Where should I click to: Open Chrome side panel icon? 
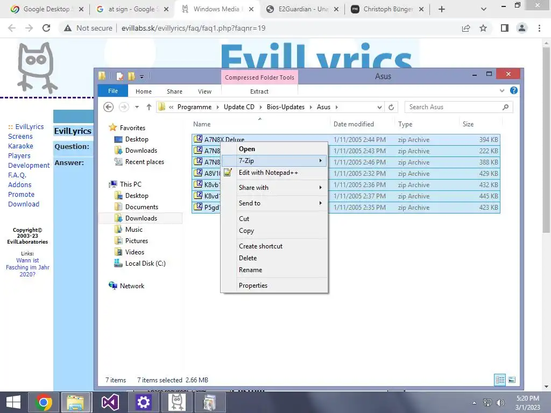(x=505, y=28)
